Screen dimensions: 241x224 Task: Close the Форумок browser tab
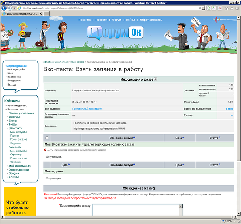(41, 14)
